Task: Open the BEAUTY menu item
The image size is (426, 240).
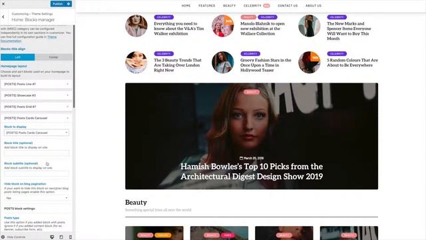Action: point(229,5)
